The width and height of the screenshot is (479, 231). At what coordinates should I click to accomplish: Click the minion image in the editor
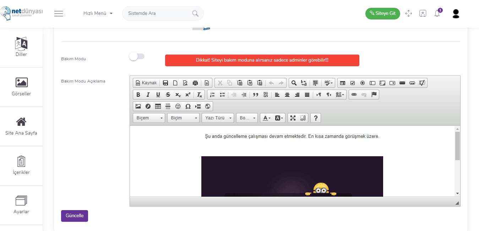point(292,176)
